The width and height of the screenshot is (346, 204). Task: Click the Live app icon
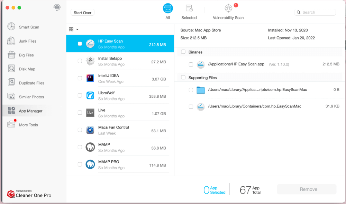coord(90,113)
